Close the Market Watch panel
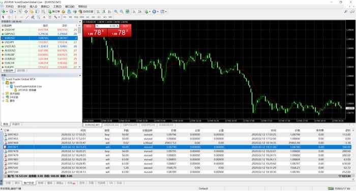Image resolution: width=356 pixels, height=191 pixels. point(80,22)
